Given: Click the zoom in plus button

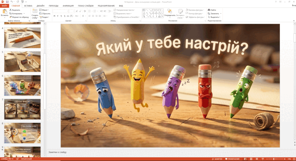Looking at the screenshot, I should 285,159.
